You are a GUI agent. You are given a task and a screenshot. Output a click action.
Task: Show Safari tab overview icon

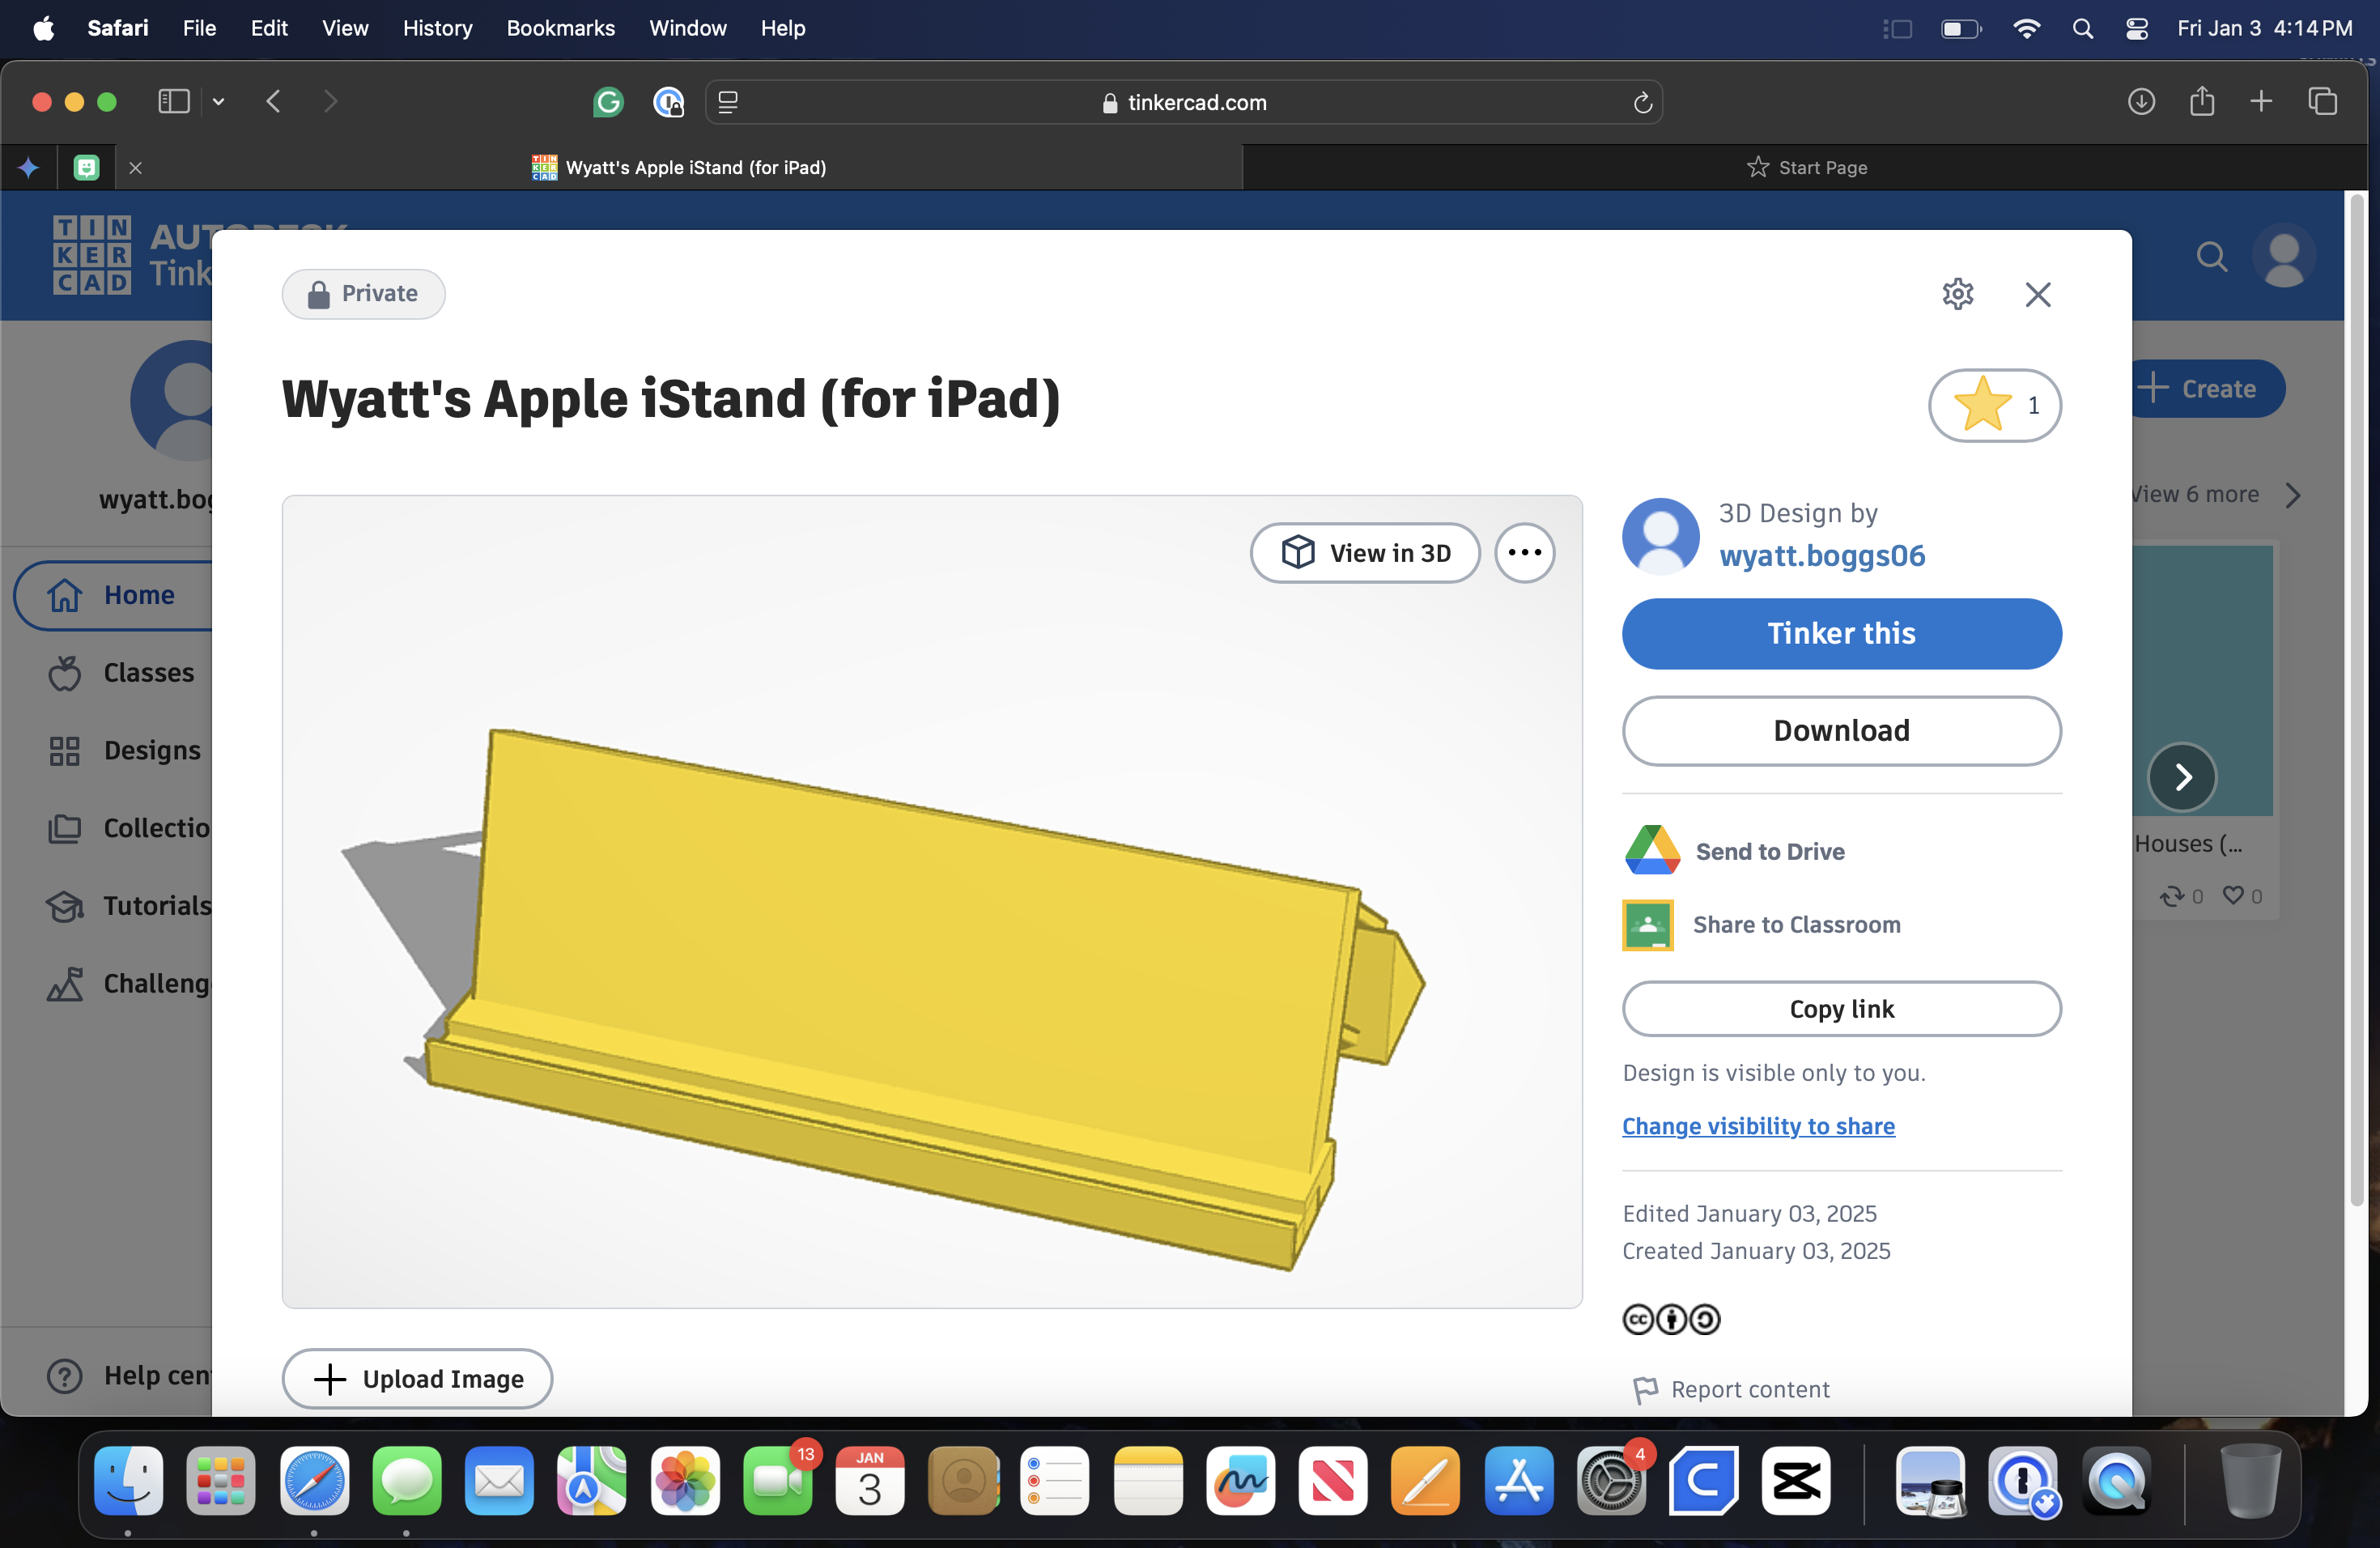(x=2322, y=101)
